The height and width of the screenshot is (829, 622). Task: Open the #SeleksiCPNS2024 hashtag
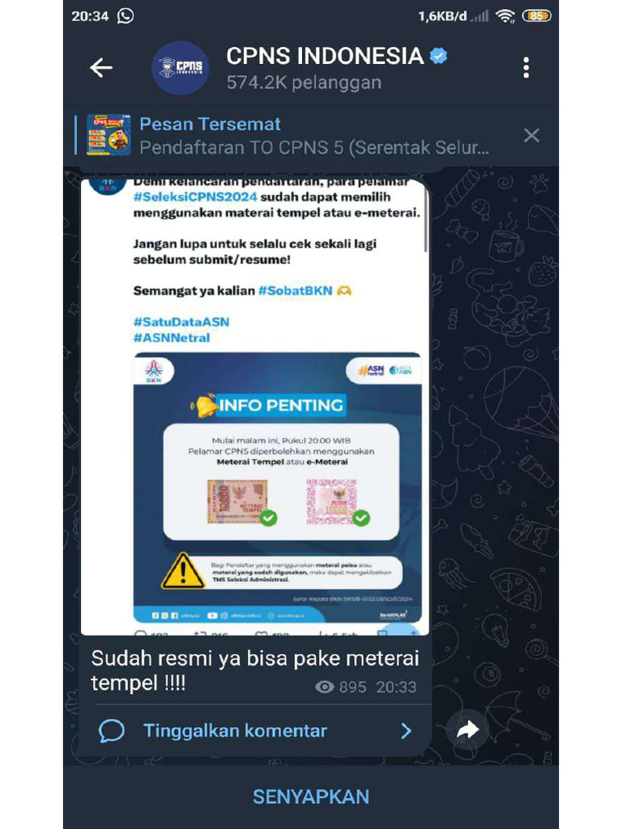point(195,198)
